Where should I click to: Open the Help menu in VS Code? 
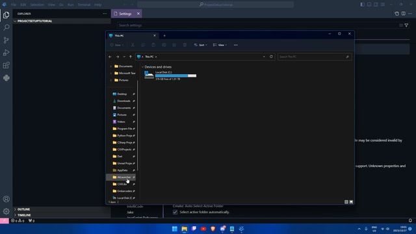pyautogui.click(x=98, y=5)
